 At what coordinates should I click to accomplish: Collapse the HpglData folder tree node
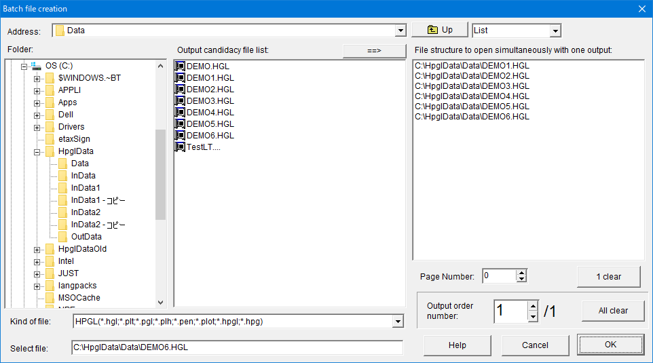37,152
